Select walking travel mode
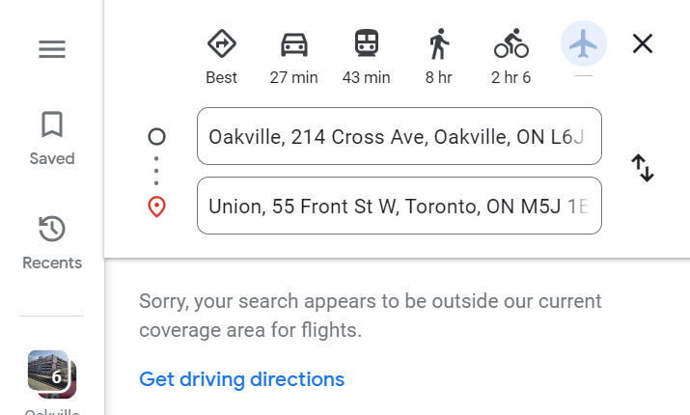The width and height of the screenshot is (690, 415). point(438,43)
